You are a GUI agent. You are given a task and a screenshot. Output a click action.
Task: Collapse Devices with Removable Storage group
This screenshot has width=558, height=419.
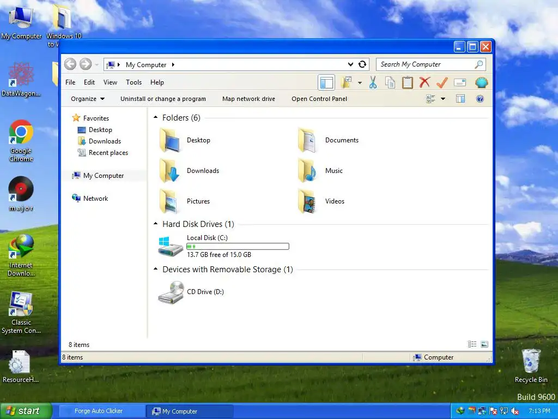click(155, 269)
